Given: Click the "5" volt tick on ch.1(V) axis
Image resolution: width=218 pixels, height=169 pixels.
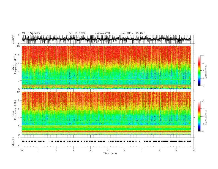Looking at the screenshot, I should (19, 35).
